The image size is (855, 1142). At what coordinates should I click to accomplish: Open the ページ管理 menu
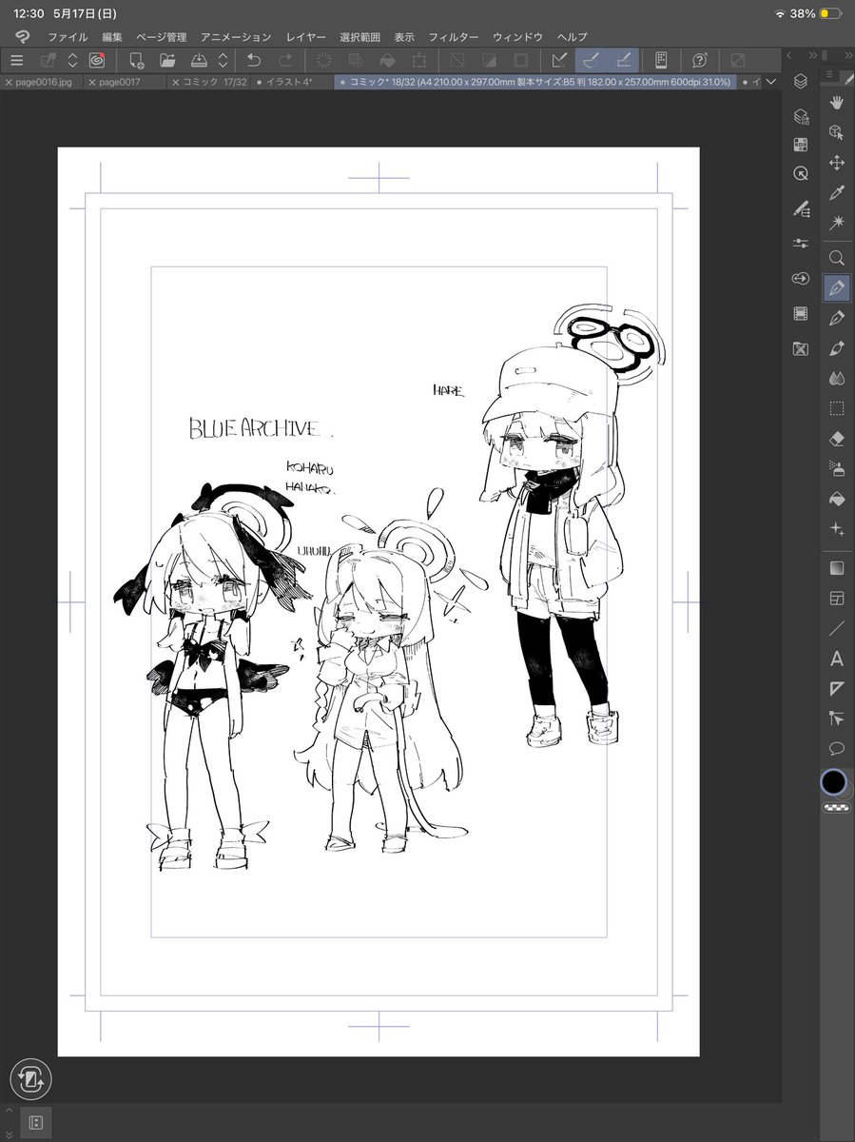tap(162, 37)
